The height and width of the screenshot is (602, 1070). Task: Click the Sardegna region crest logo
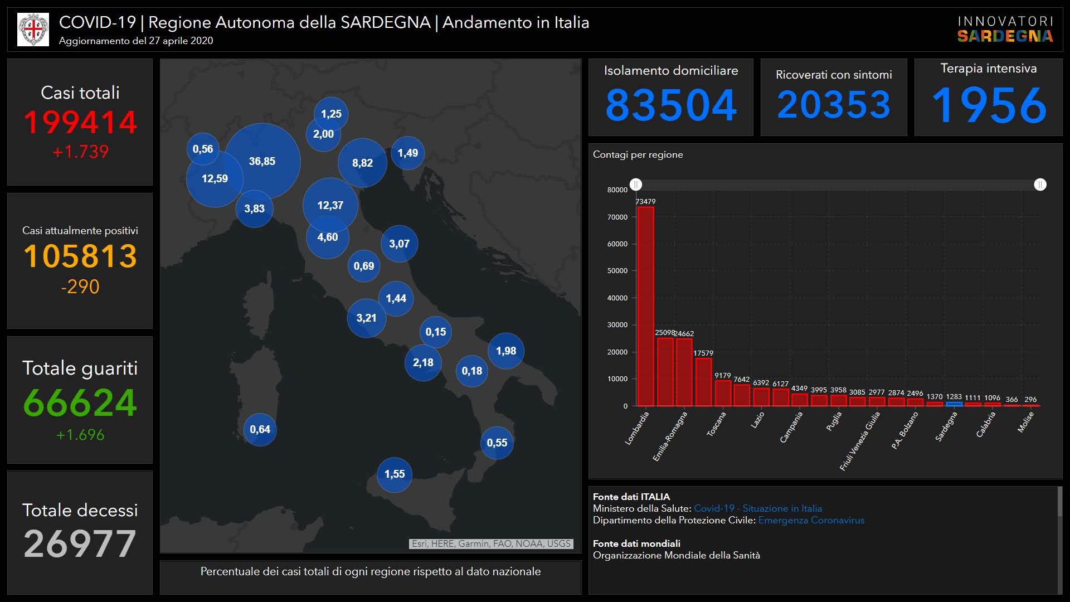tap(33, 30)
